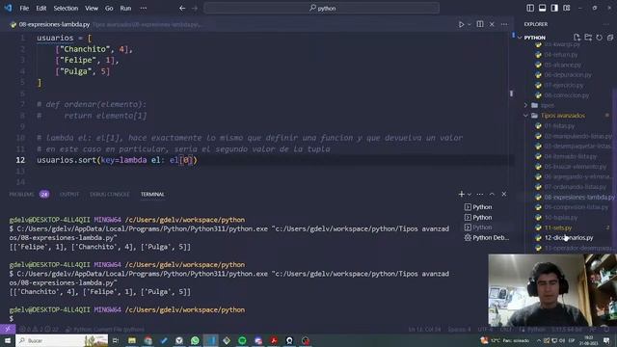Viewport: 617px width, 347px height.
Task: Go back with navigation arrow
Action: pos(182,8)
